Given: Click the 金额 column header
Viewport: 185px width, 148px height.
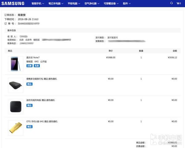Looking at the screenshot, I should click(x=175, y=51).
